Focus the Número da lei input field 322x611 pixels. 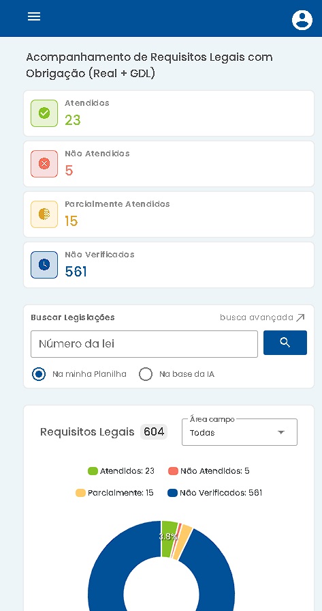(144, 344)
